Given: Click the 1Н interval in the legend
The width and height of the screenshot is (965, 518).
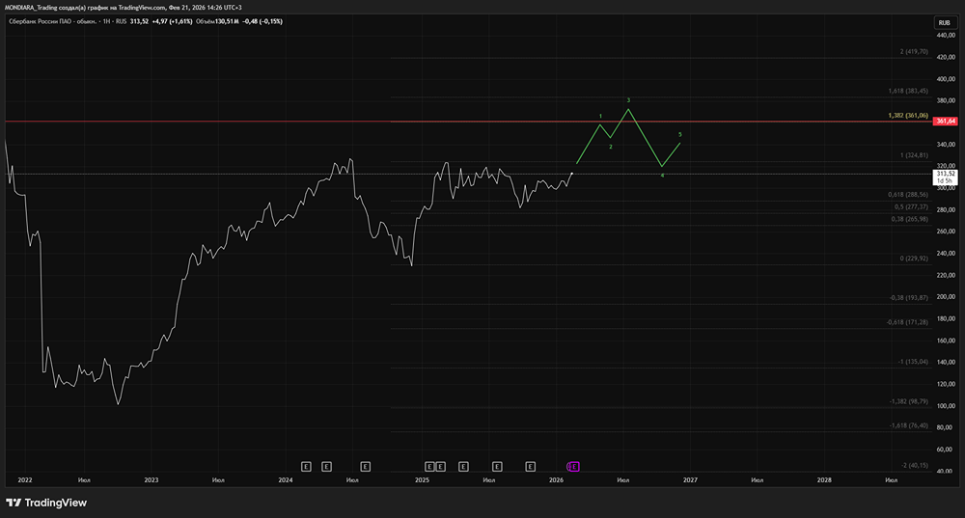Looking at the screenshot, I should click(x=106, y=21).
